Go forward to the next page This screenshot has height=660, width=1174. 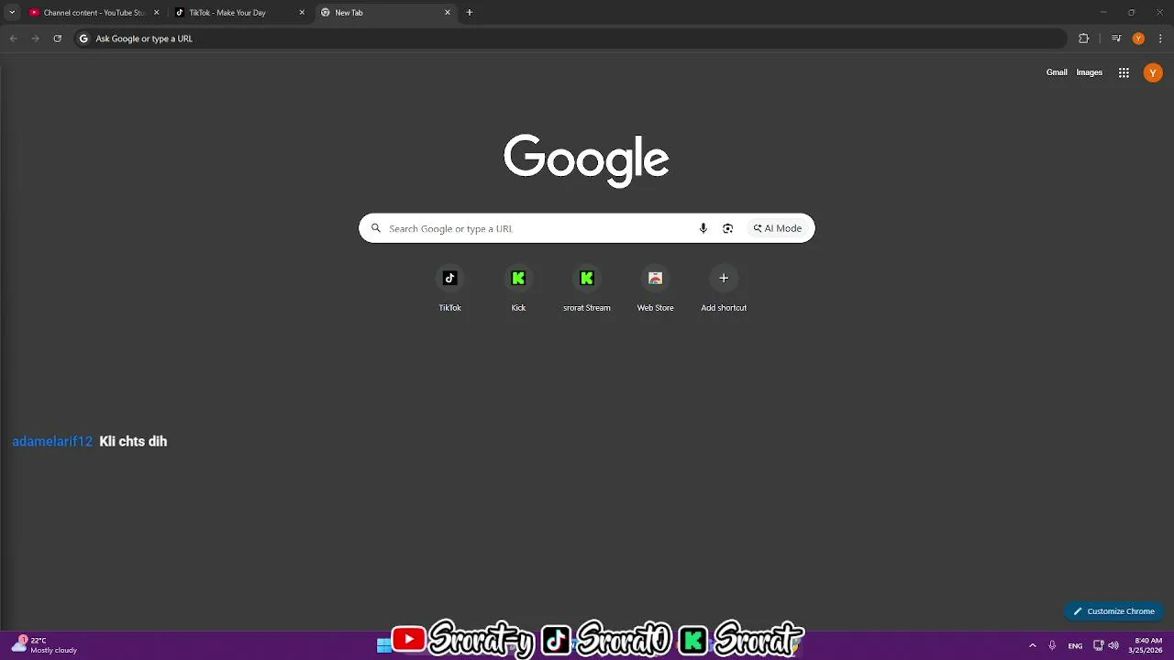(x=35, y=38)
